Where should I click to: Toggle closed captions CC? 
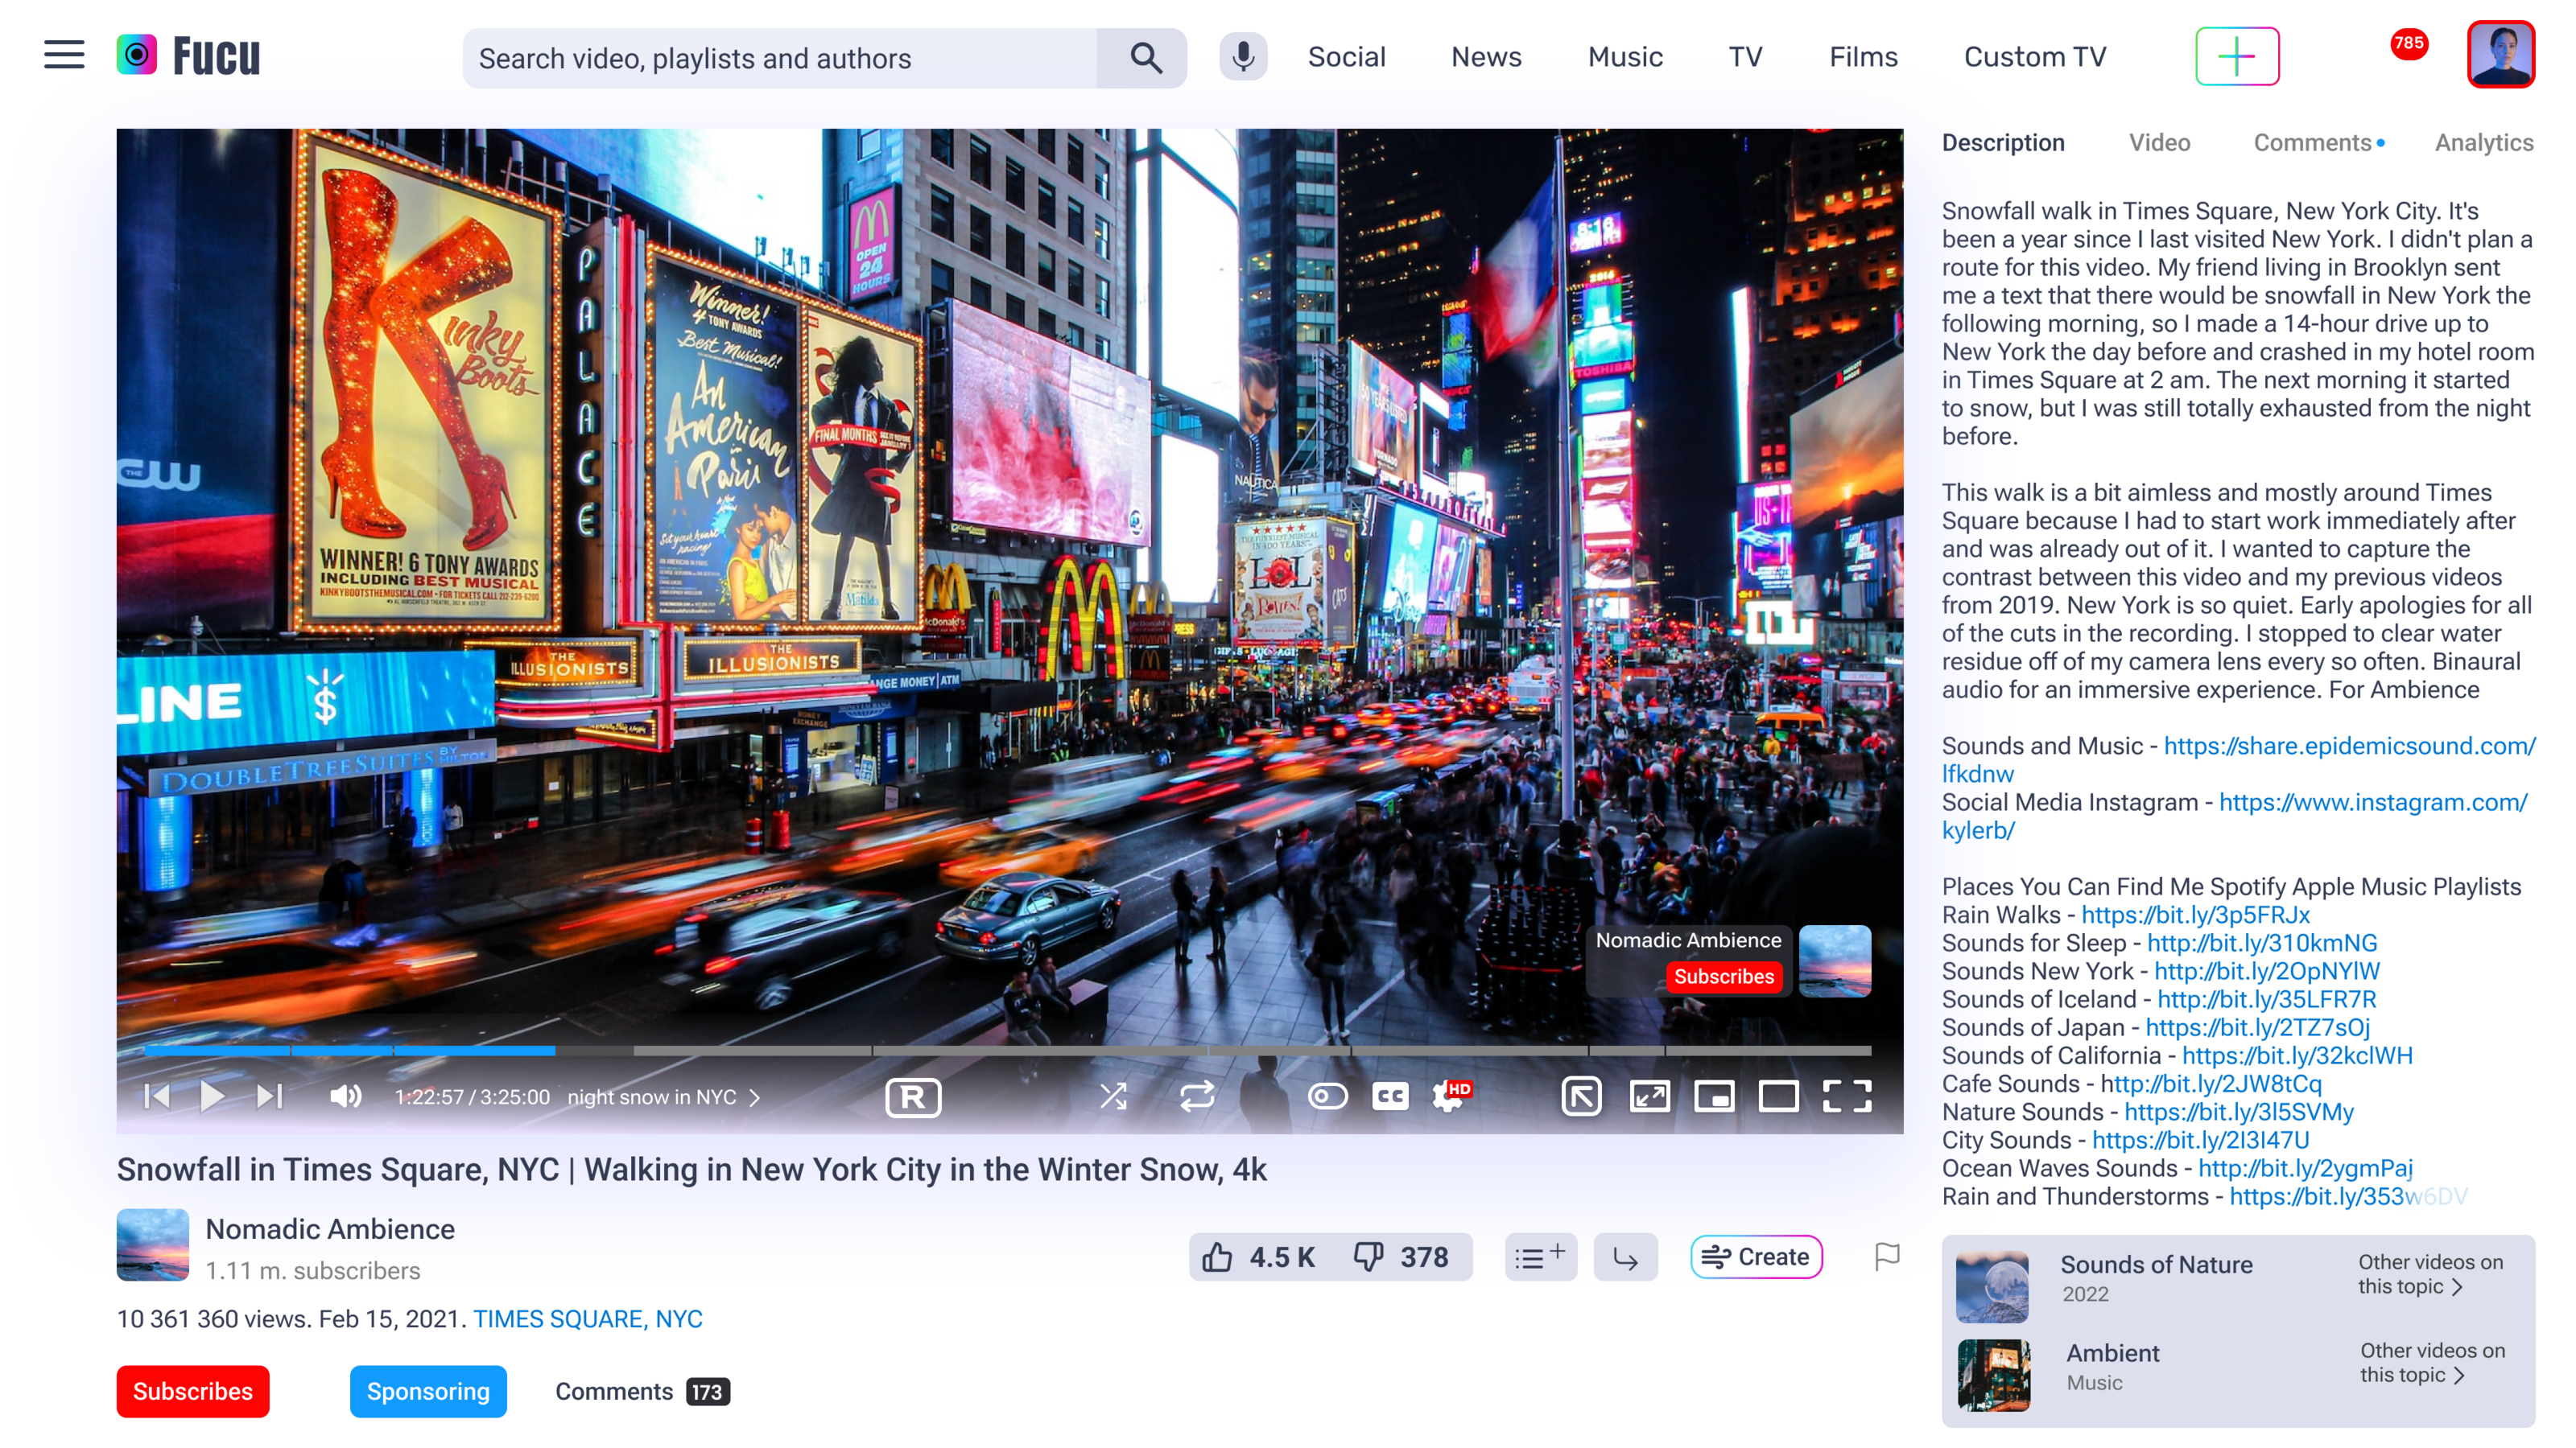(1390, 1096)
